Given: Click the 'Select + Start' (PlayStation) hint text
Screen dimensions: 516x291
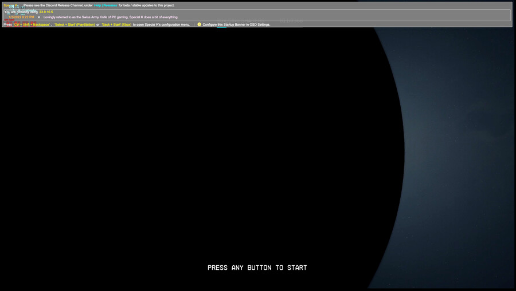Looking at the screenshot, I should click(x=75, y=25).
